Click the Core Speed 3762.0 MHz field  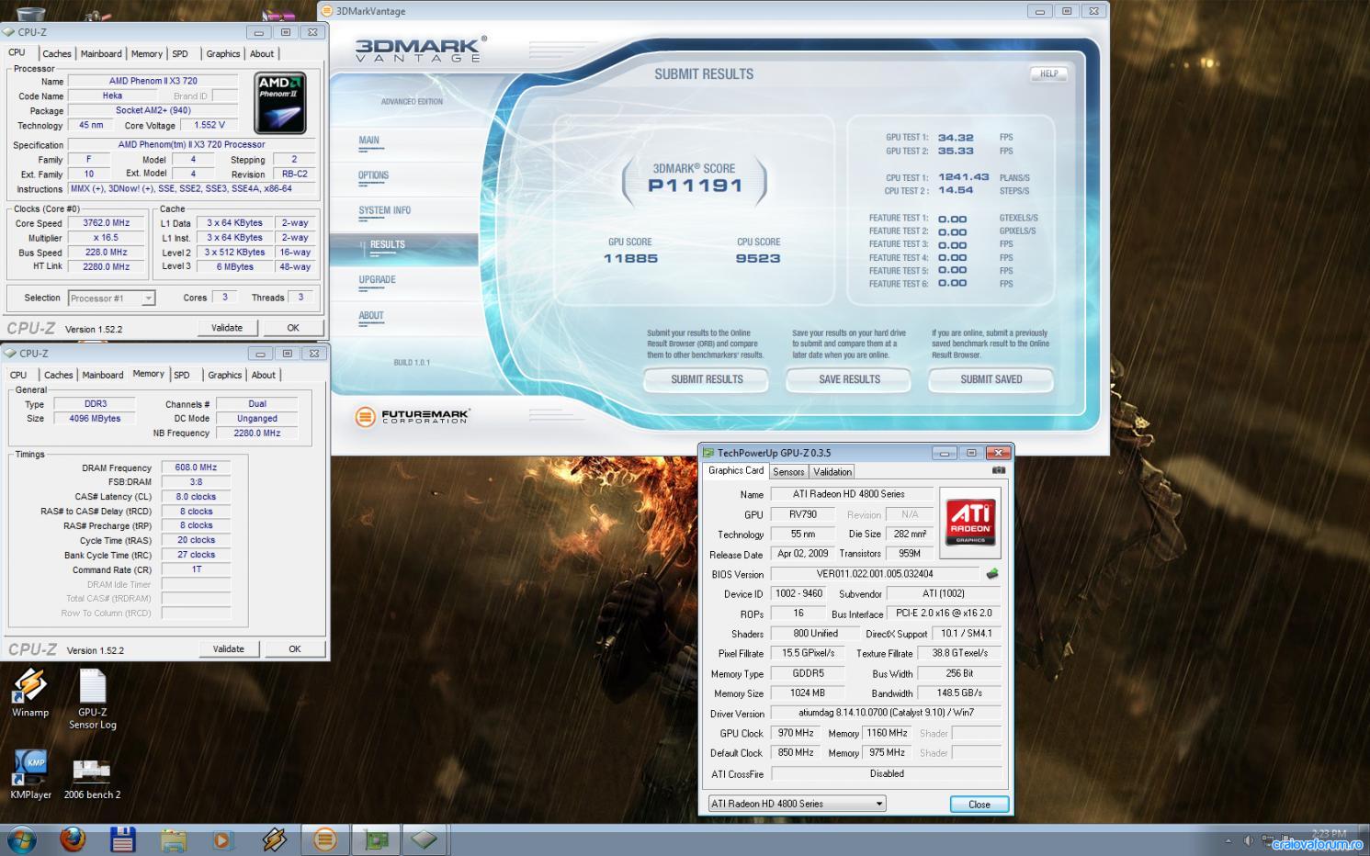(107, 223)
